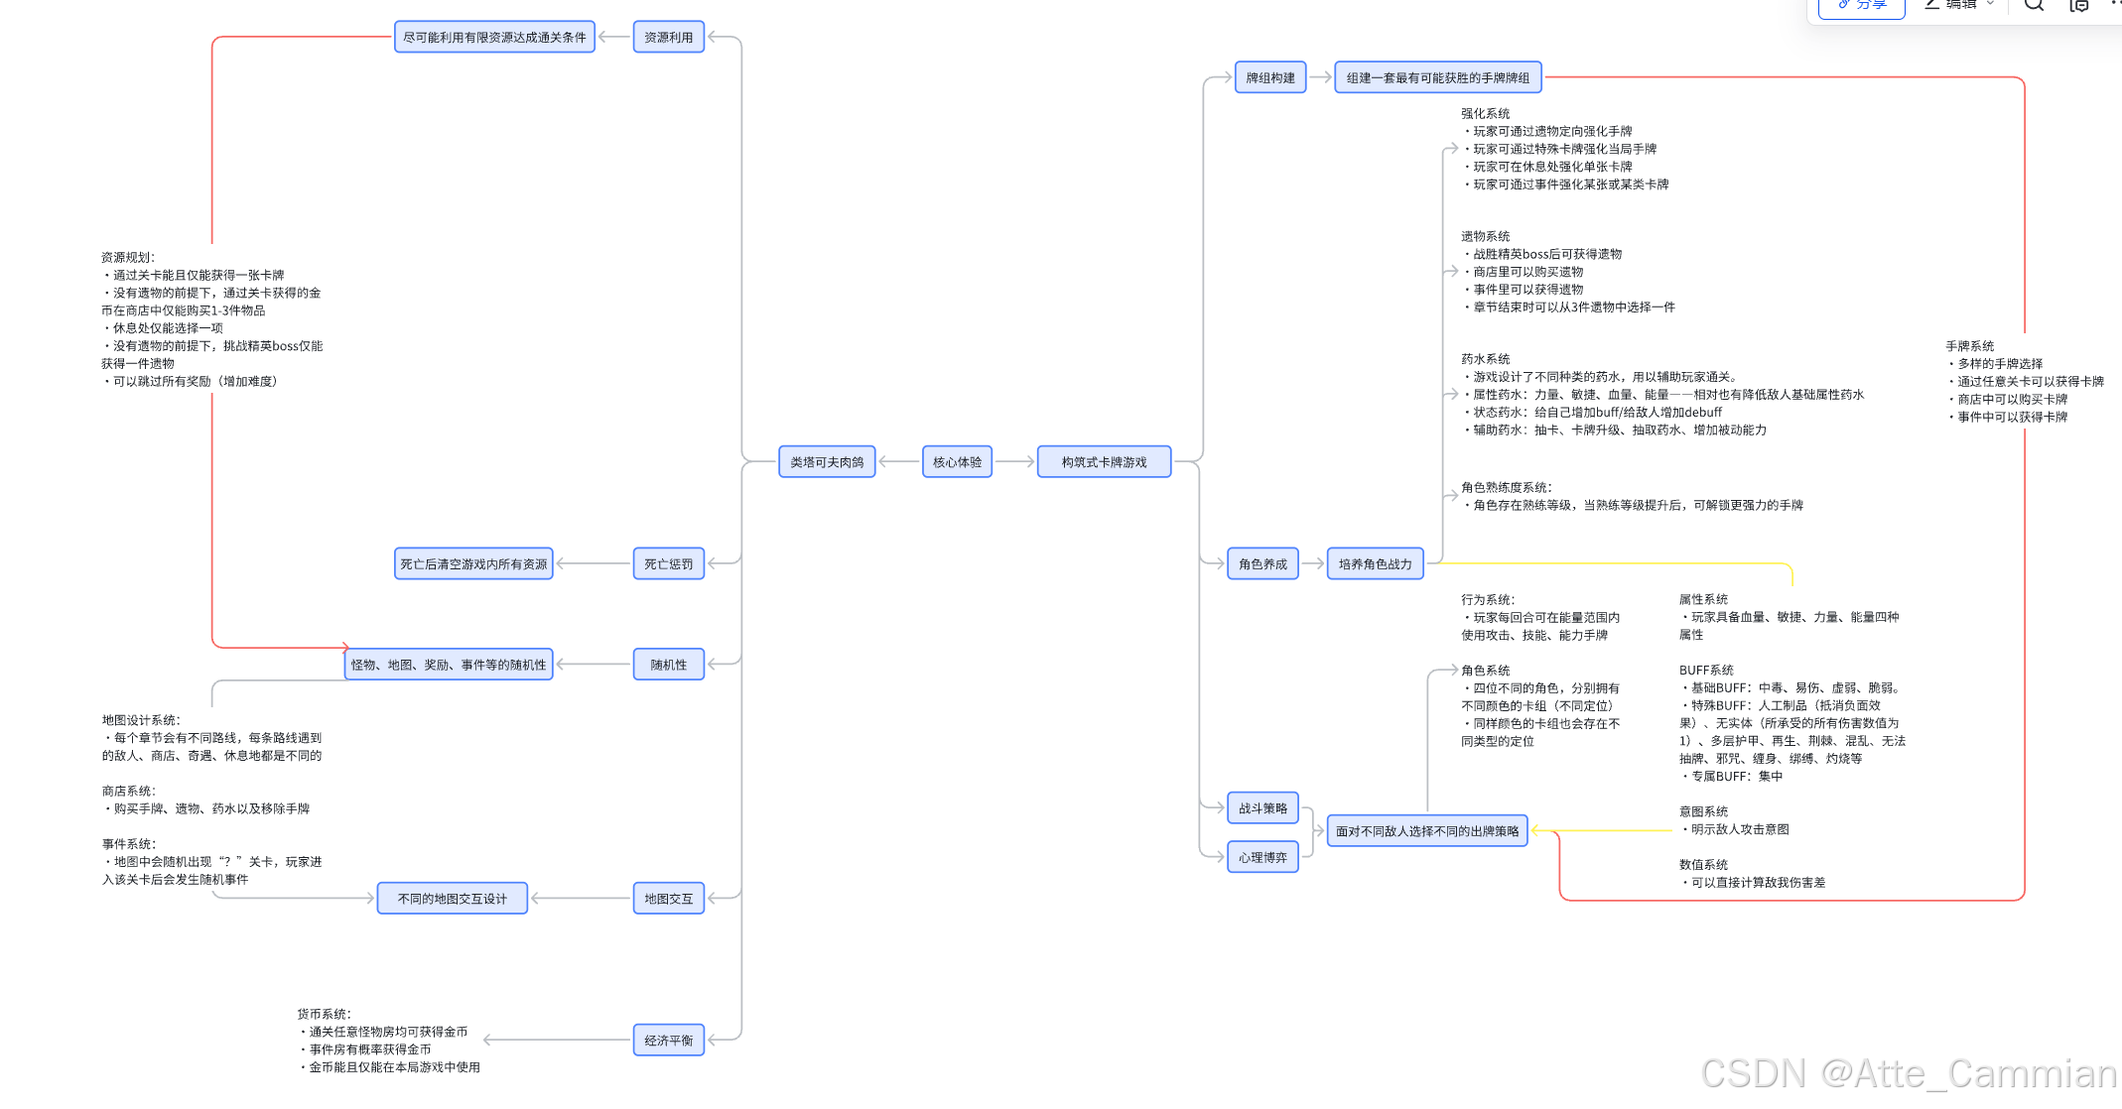Open the 编辑 edit mode dropdown

pyautogui.click(x=1959, y=5)
